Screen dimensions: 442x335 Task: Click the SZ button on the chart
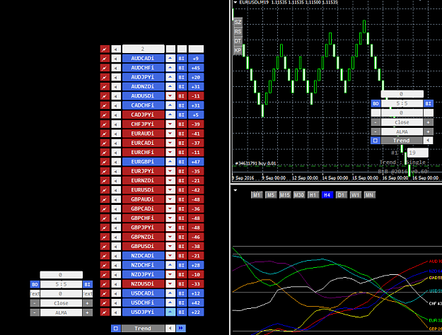pos(238,22)
